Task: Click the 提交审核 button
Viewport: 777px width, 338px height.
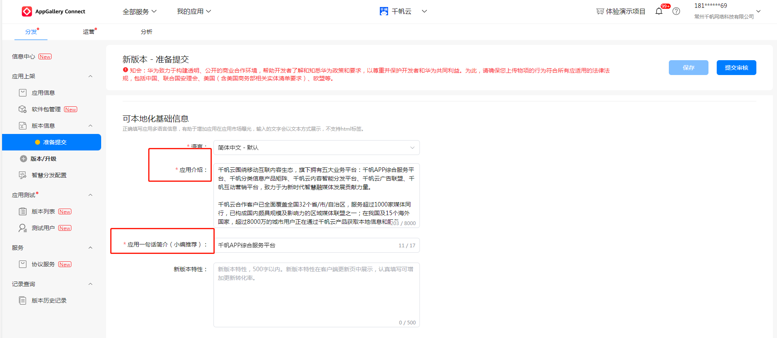Action: click(x=737, y=68)
